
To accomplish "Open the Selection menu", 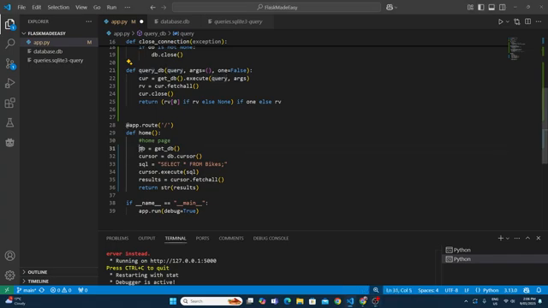I will [58, 8].
